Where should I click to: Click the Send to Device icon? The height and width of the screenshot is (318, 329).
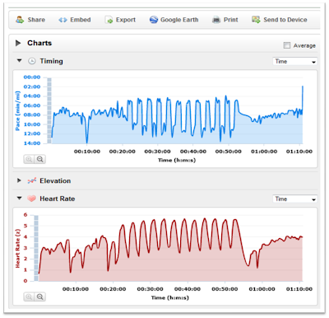point(256,20)
